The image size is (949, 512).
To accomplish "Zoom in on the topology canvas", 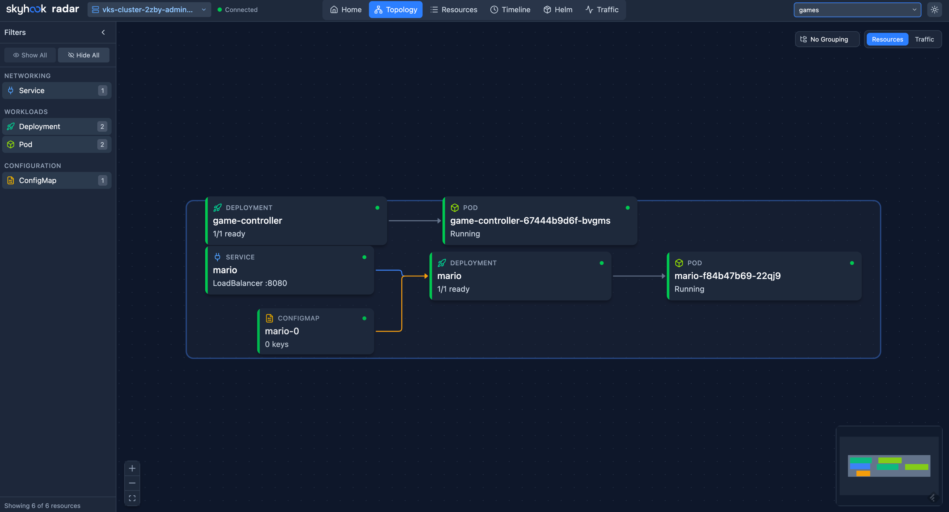I will (x=132, y=469).
